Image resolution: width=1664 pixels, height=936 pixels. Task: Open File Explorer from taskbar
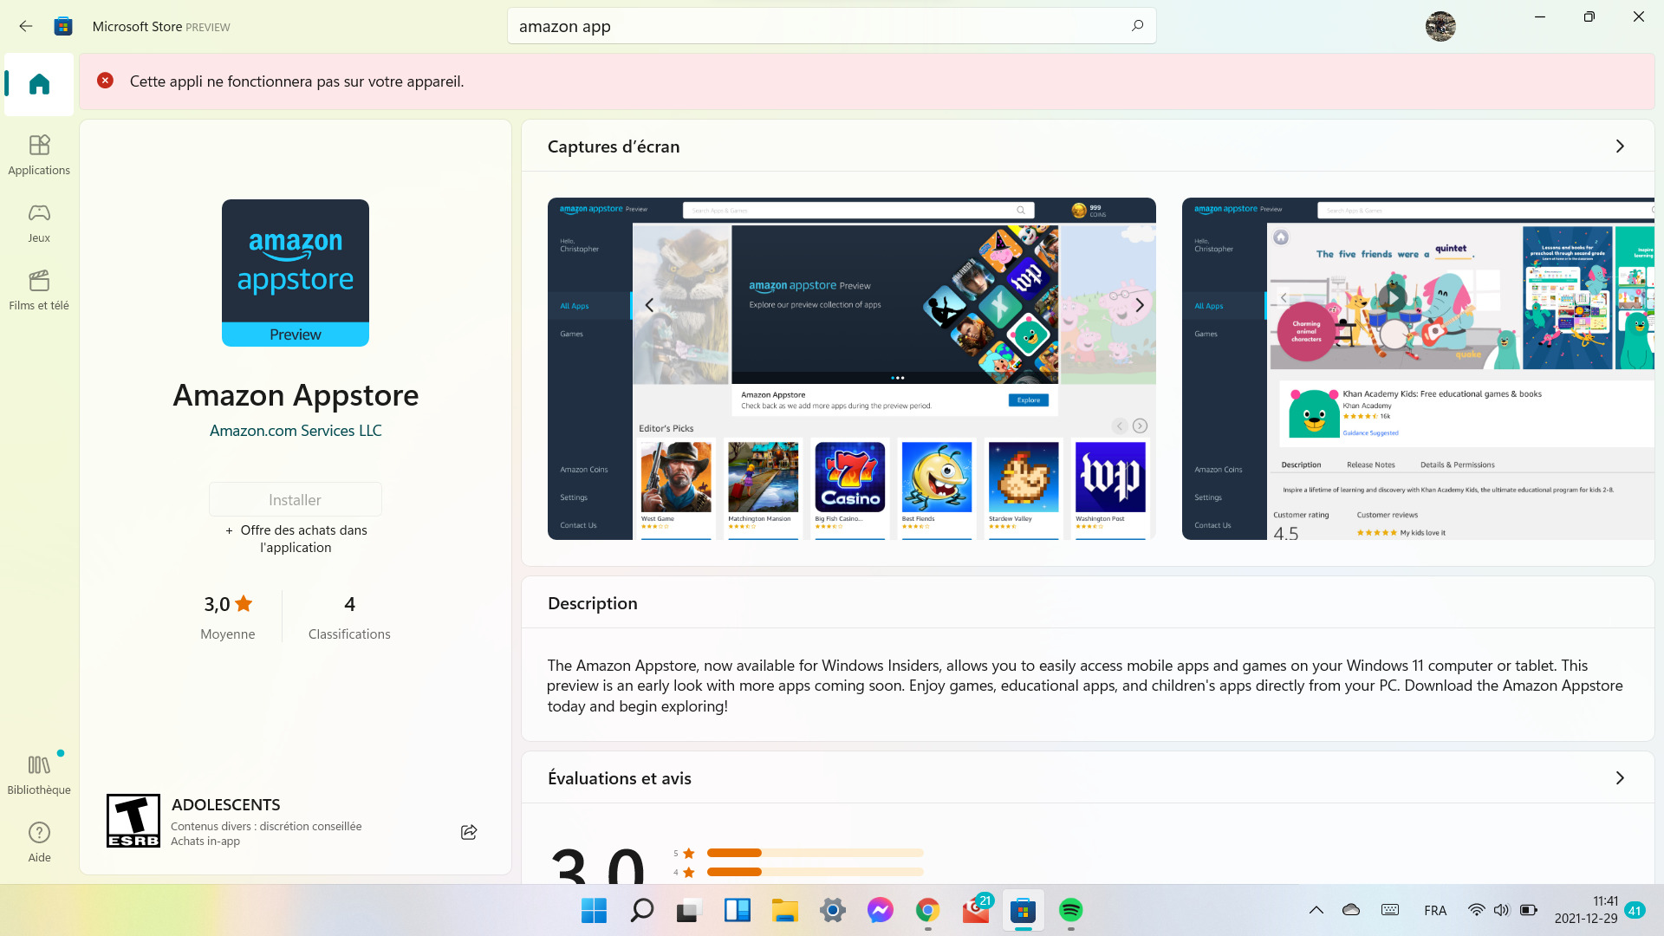[x=784, y=910]
